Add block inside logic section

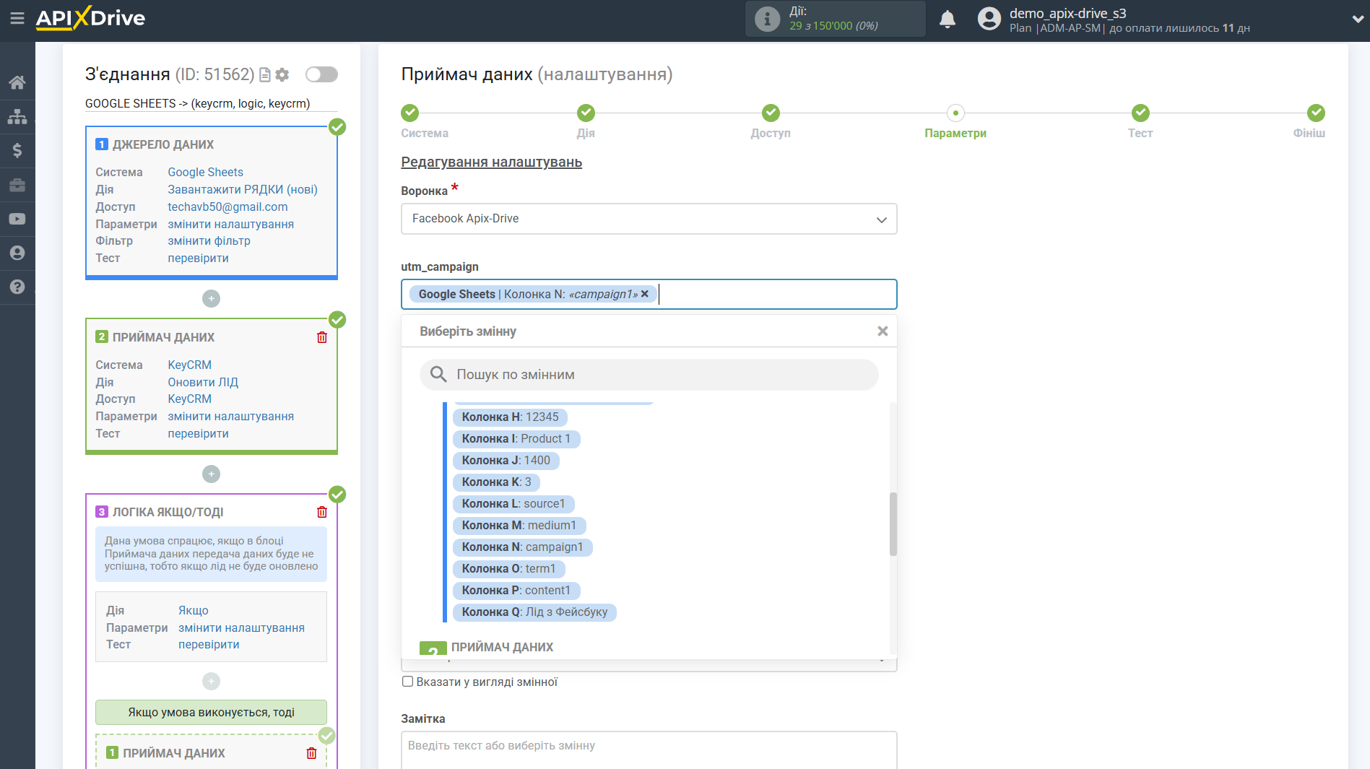pos(211,681)
